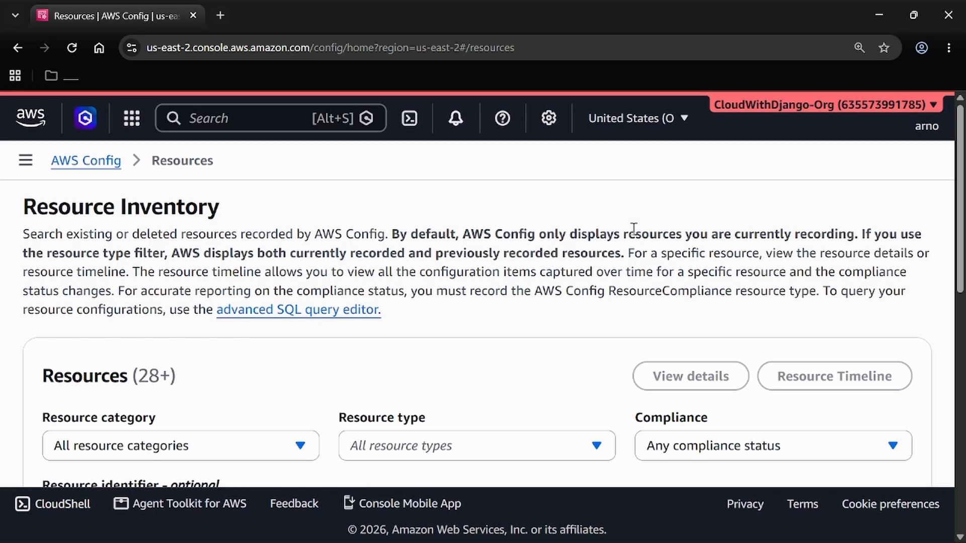This screenshot has width=966, height=543.
Task: Open the advanced SQL query editor link
Action: click(x=298, y=309)
